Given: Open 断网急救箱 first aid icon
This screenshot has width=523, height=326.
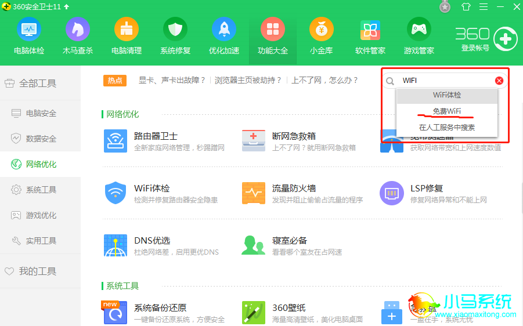Looking at the screenshot, I should [254, 141].
